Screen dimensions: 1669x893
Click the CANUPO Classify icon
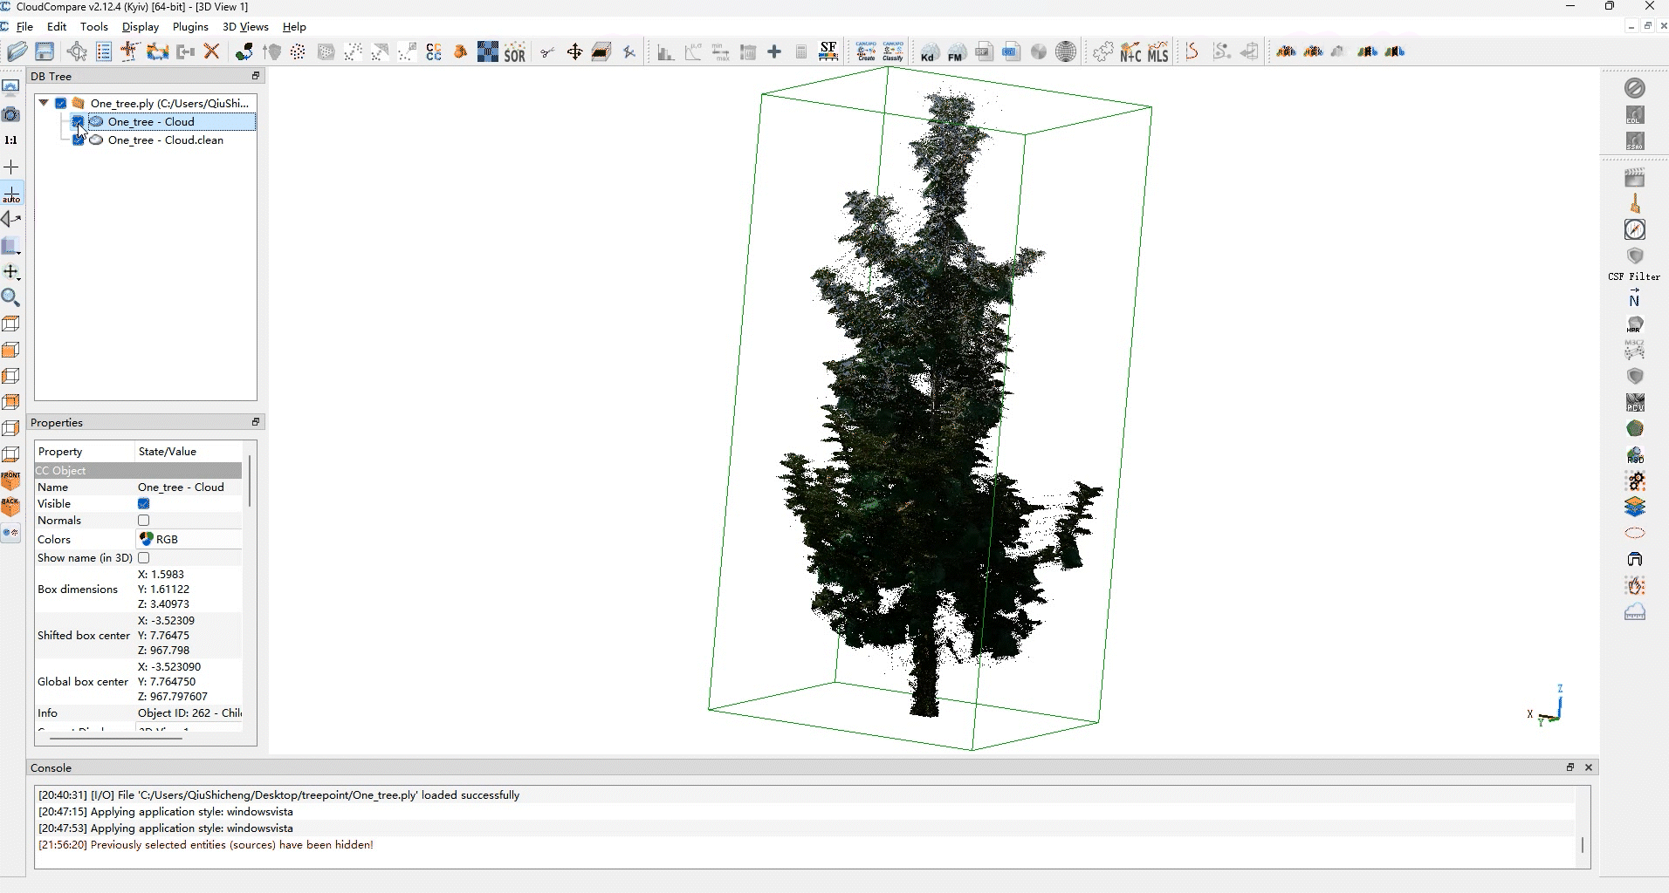pyautogui.click(x=893, y=52)
